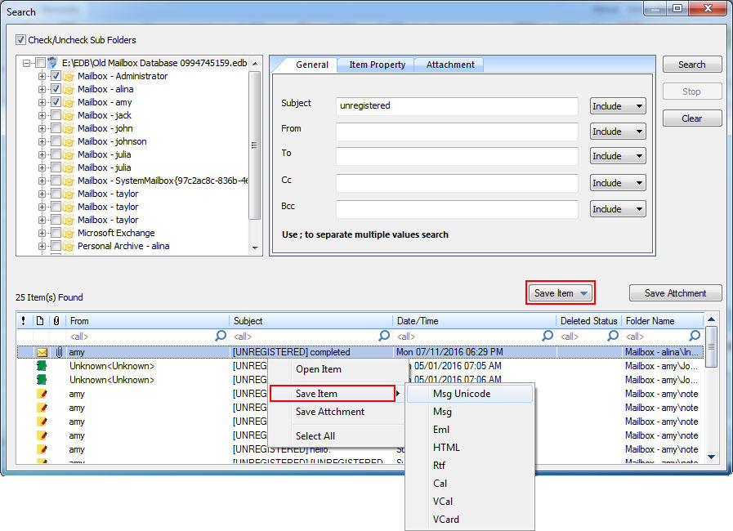Click the magnifier icon in the From filter
733x531 pixels.
(x=221, y=336)
